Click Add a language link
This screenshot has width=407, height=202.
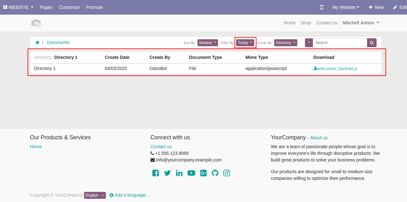pos(129,195)
